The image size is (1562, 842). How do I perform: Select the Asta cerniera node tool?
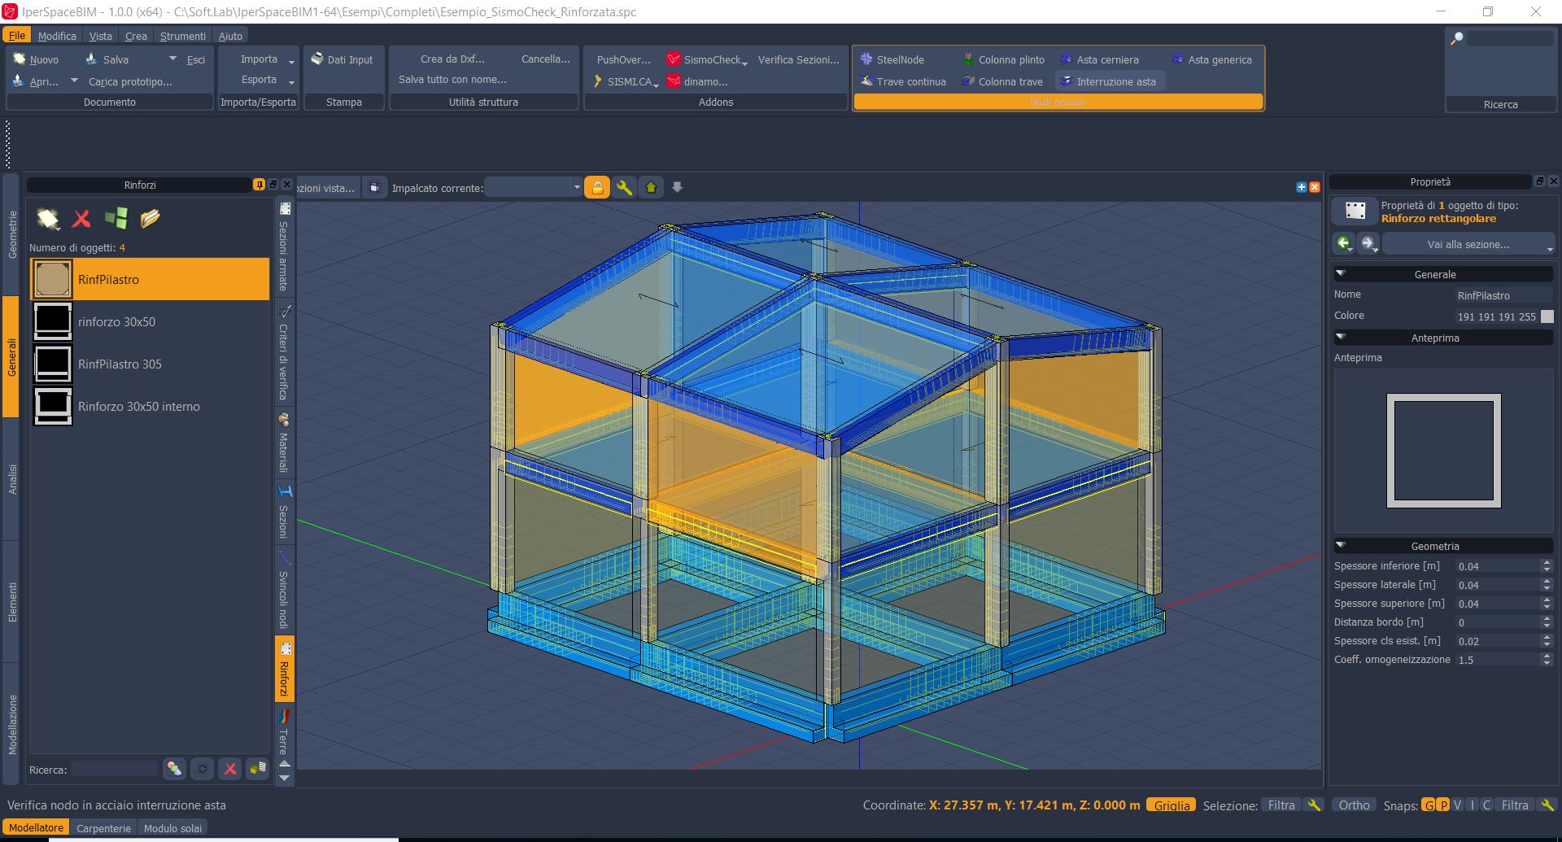pyautogui.click(x=1099, y=59)
